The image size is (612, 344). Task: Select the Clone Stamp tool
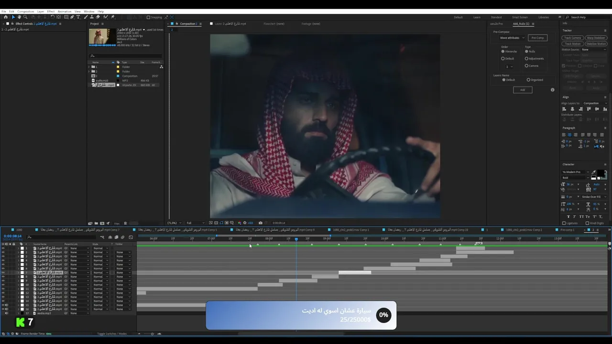point(92,17)
